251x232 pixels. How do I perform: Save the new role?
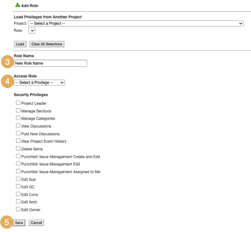coord(19,223)
